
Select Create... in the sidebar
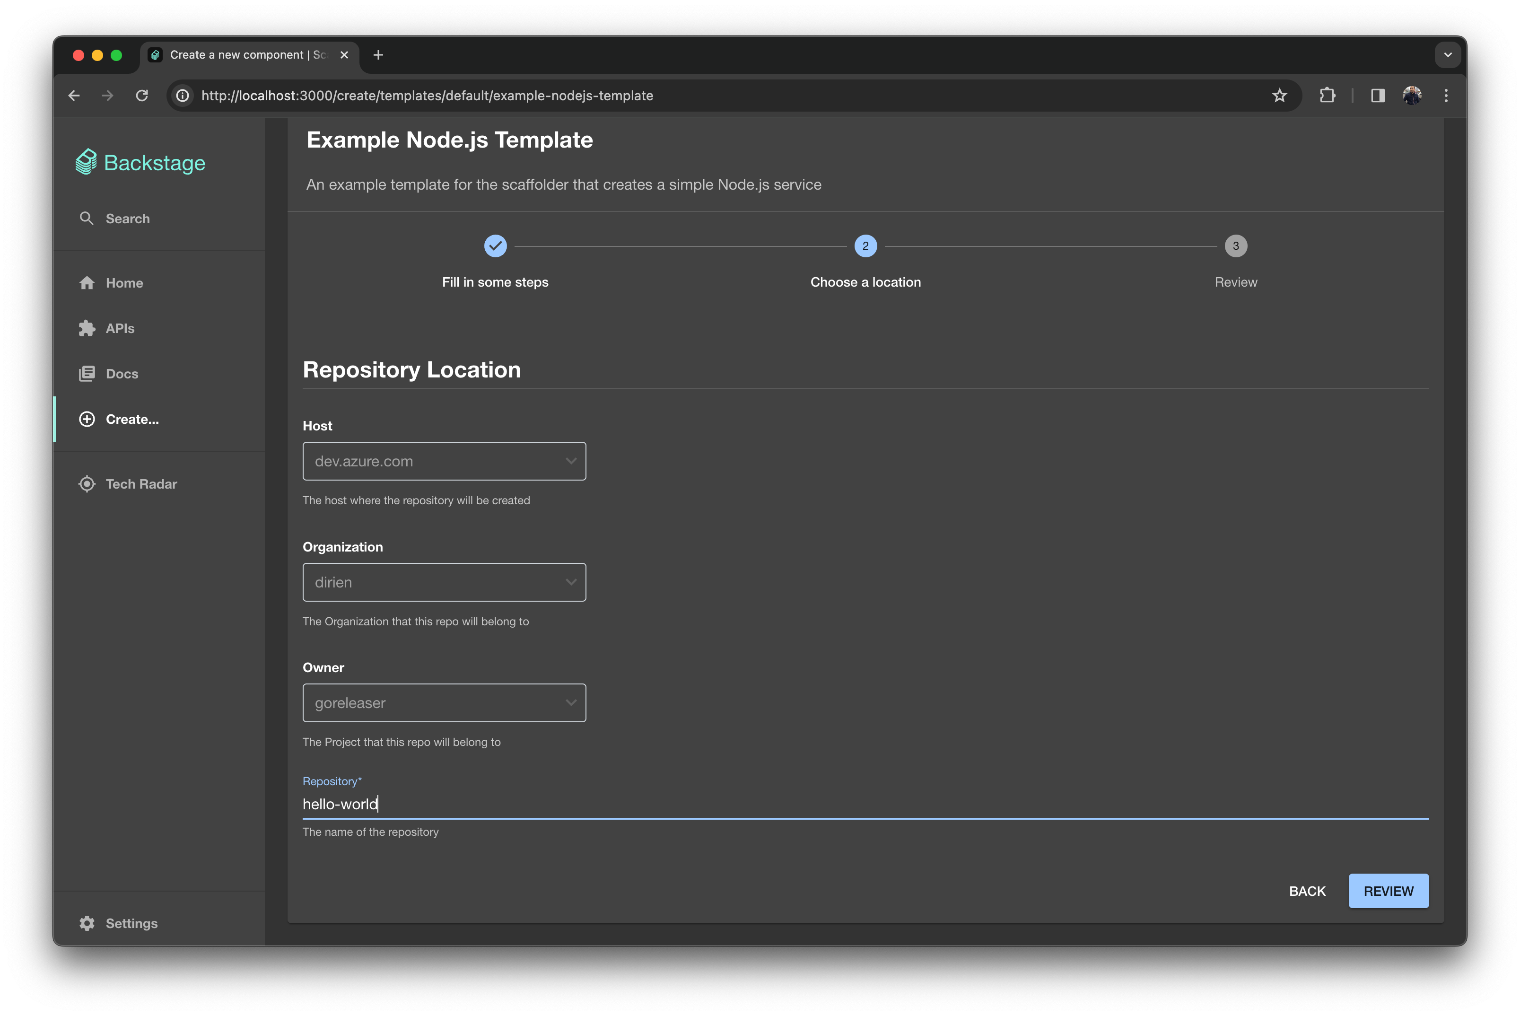coord(159,419)
